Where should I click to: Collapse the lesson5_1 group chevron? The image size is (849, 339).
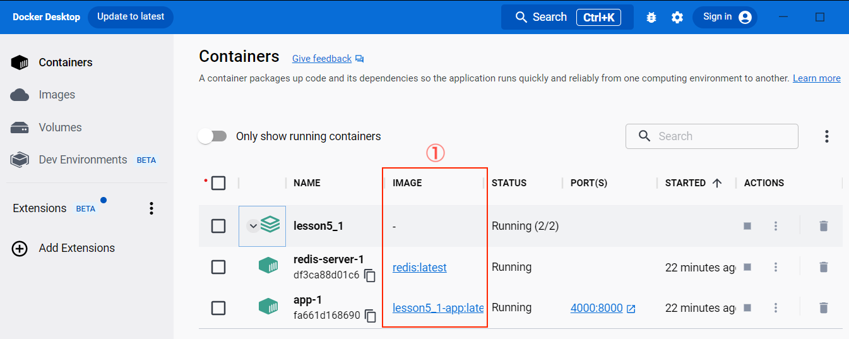tap(253, 226)
